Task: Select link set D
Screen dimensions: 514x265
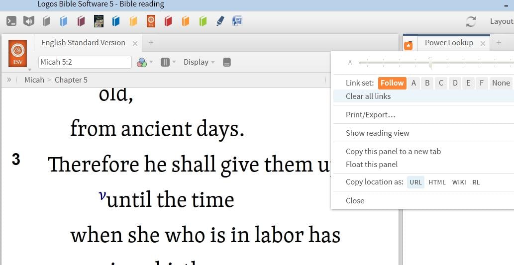Action: pos(455,83)
